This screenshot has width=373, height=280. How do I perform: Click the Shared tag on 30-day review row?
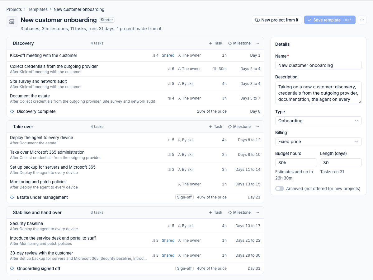(168, 255)
